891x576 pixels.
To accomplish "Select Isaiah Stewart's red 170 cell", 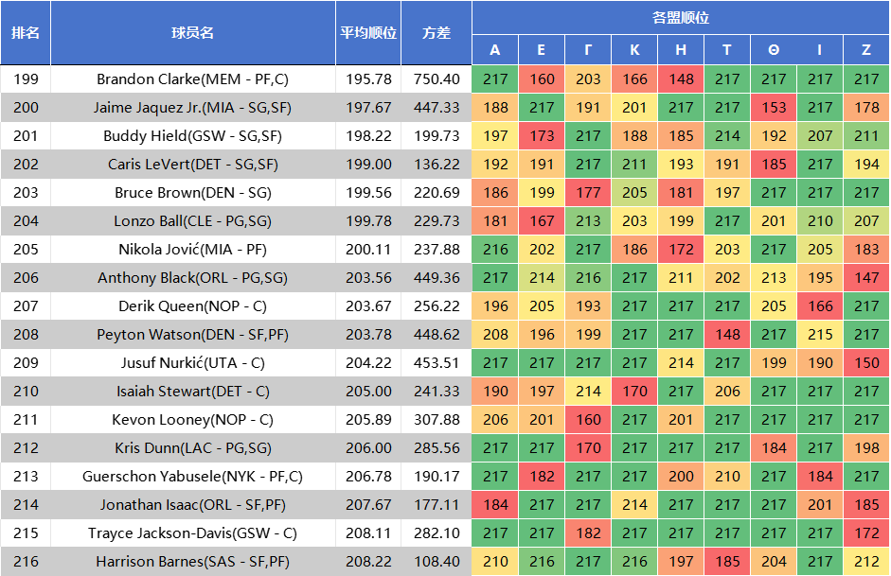I will click(634, 392).
